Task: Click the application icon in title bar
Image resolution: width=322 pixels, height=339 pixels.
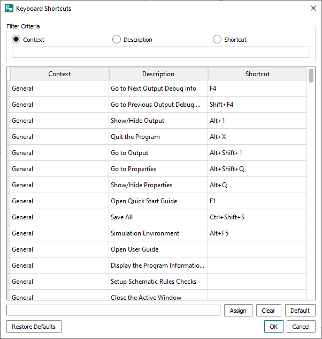Action: pyautogui.click(x=9, y=9)
